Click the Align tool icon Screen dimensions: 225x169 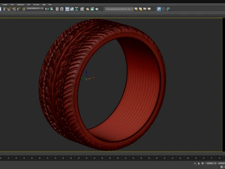tap(52, 9)
